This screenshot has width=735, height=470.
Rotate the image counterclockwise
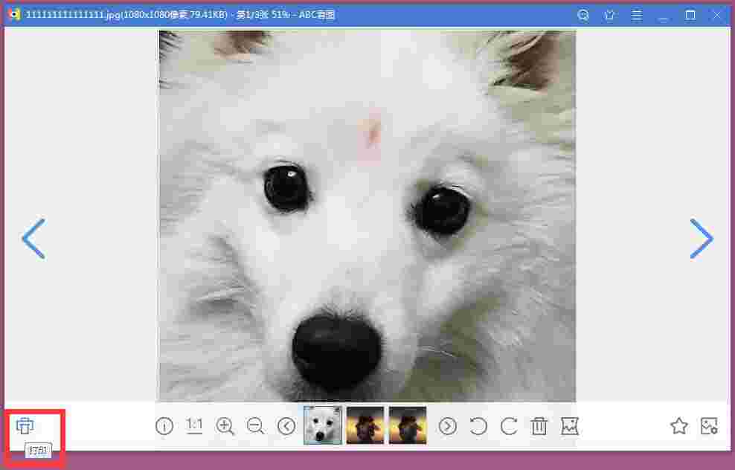478,426
